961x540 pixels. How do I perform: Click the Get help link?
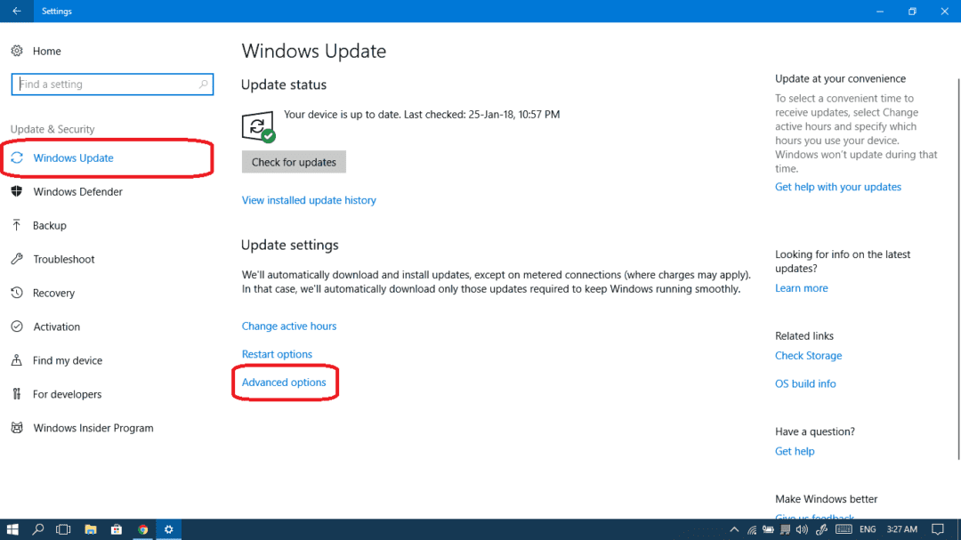(x=795, y=451)
